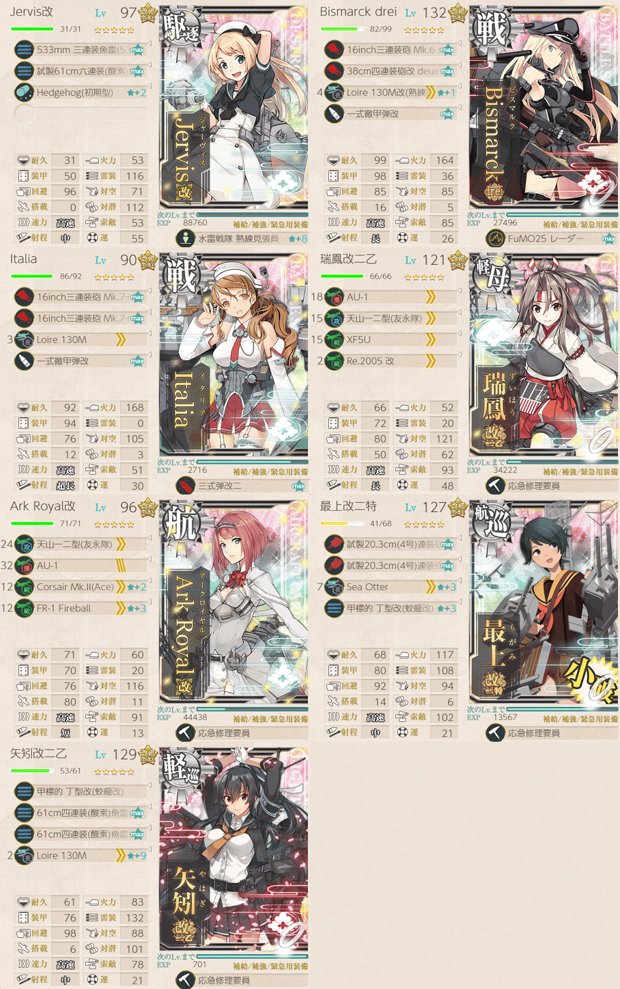The image size is (620, 989).
Task: Click the Ark Royal ship name
Action: click(42, 506)
